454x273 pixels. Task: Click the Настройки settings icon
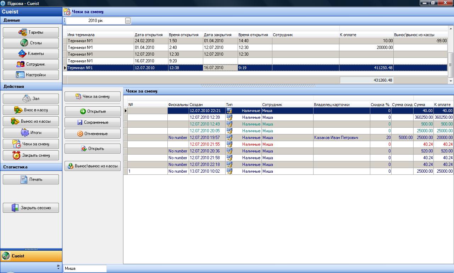(20, 75)
